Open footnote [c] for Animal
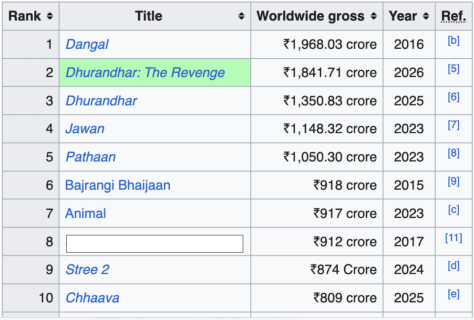Viewport: 474px width, 320px height. tap(453, 210)
